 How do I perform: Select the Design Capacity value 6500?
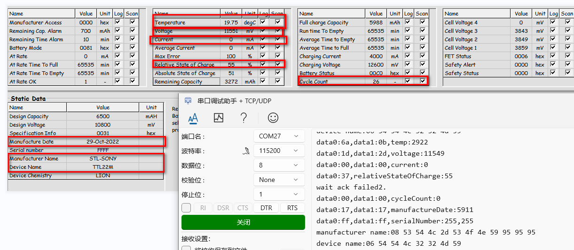103,116
